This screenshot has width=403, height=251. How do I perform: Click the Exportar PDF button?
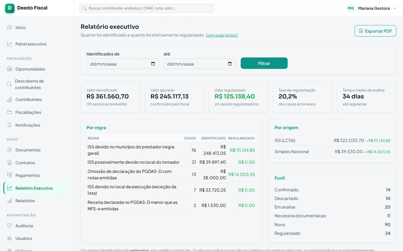[x=375, y=31]
